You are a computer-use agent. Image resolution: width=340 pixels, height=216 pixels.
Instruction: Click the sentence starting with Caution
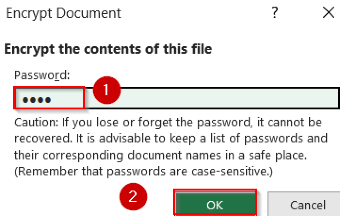166,122
